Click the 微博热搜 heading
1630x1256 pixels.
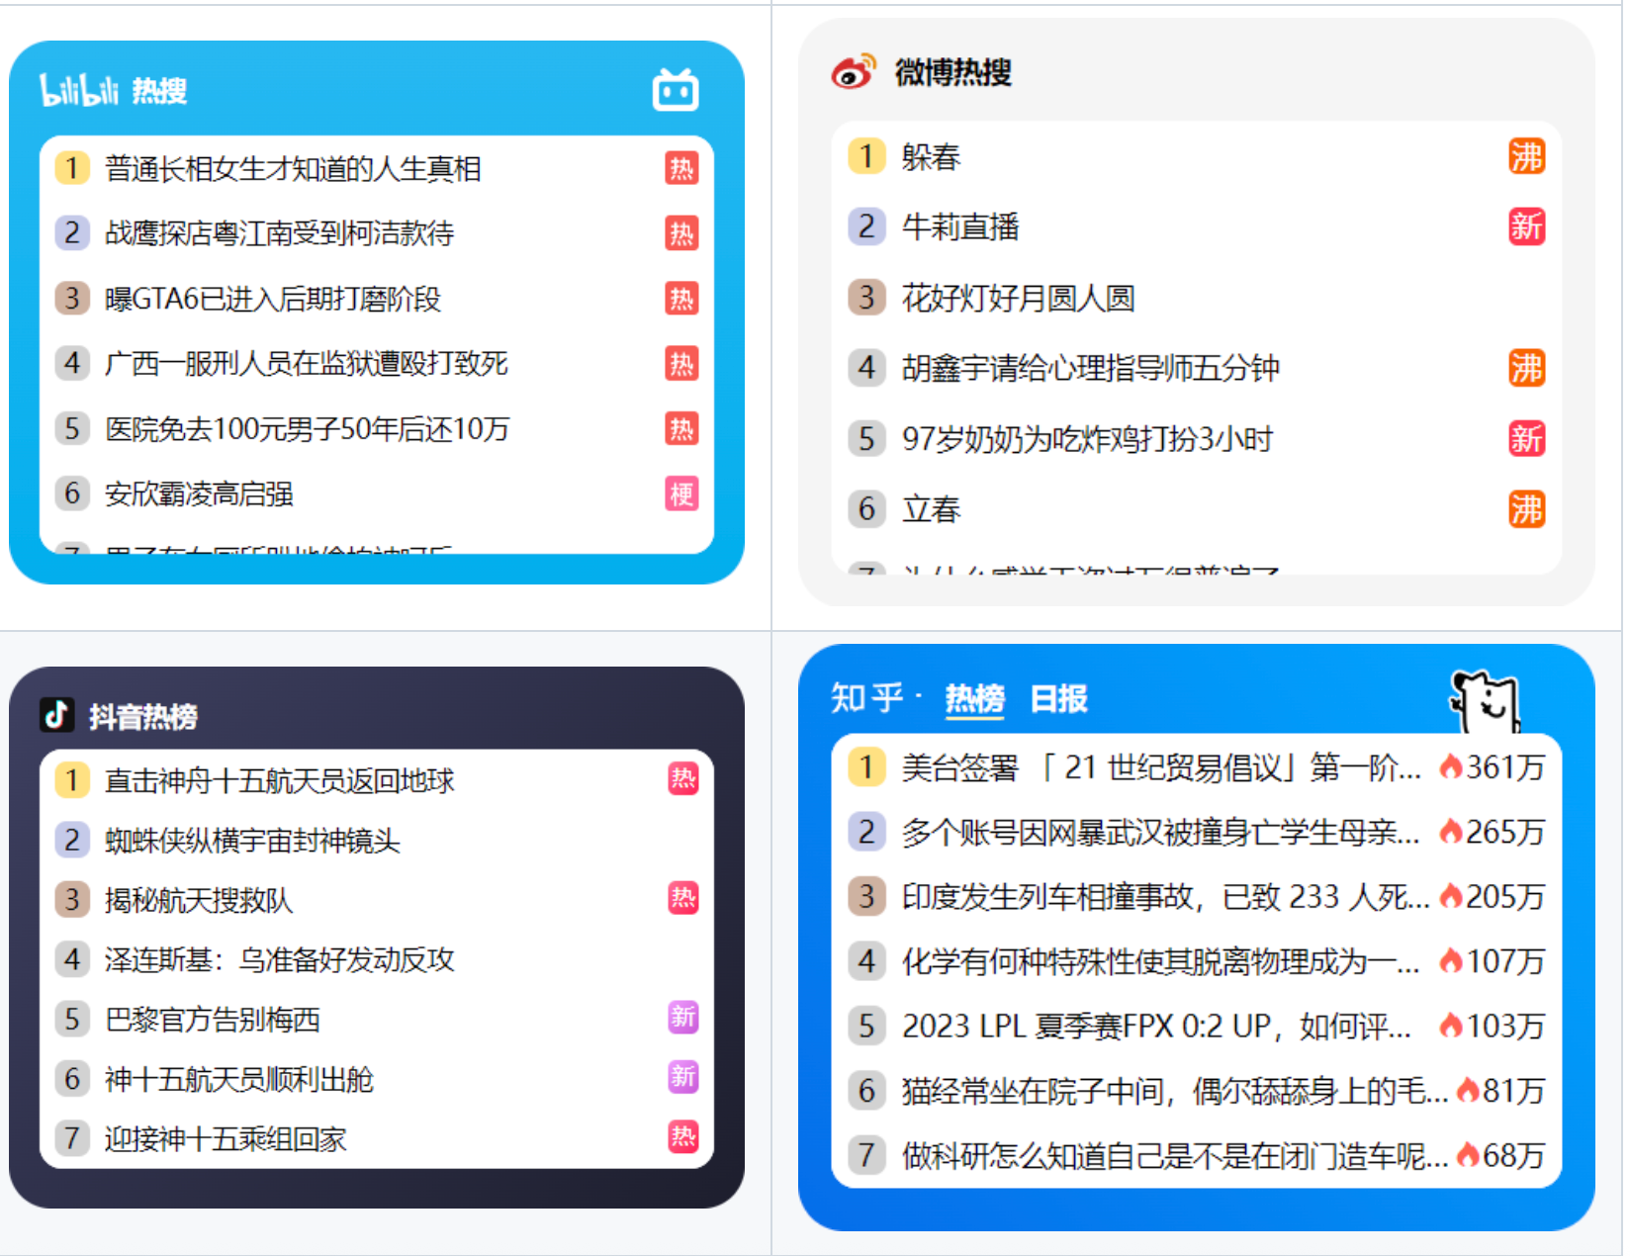(952, 72)
